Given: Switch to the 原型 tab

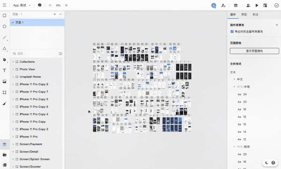Looking at the screenshot, I should pos(244,14).
